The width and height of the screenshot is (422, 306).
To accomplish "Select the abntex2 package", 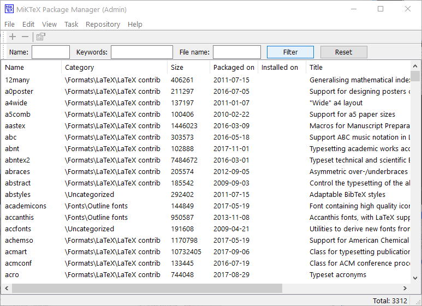I will (x=17, y=160).
